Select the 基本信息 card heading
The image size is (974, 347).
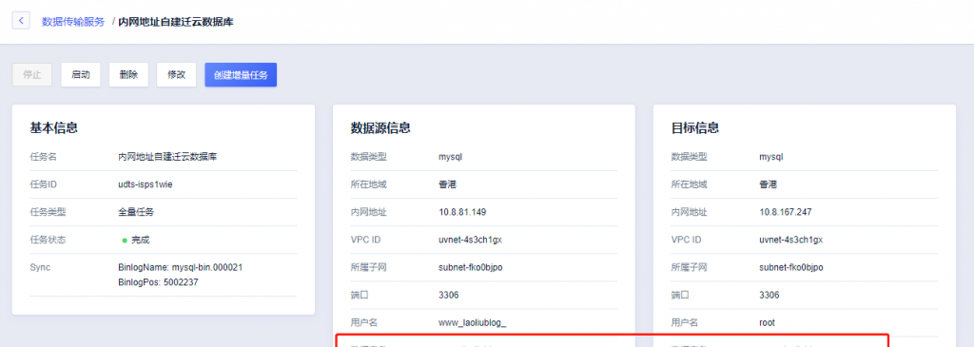pyautogui.click(x=53, y=128)
